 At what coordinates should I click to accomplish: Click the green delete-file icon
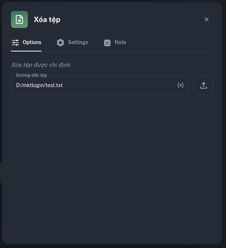coord(19,19)
